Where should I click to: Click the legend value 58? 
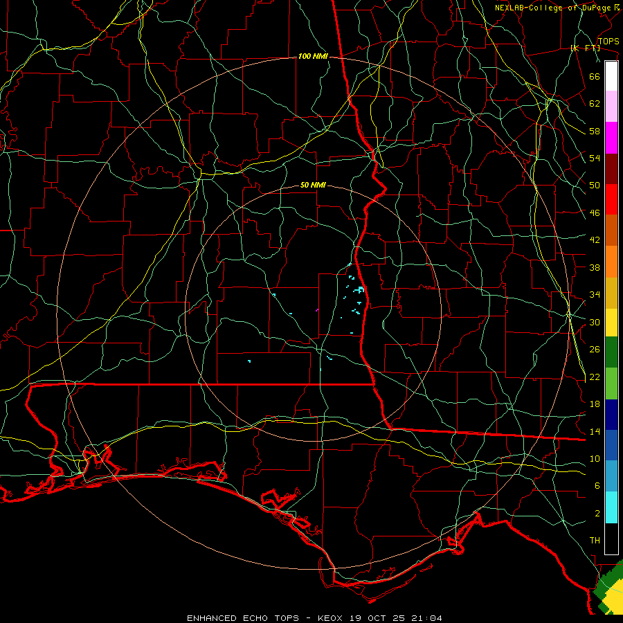point(595,131)
